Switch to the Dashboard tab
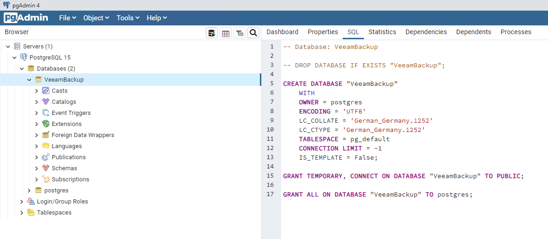 tap(283, 32)
